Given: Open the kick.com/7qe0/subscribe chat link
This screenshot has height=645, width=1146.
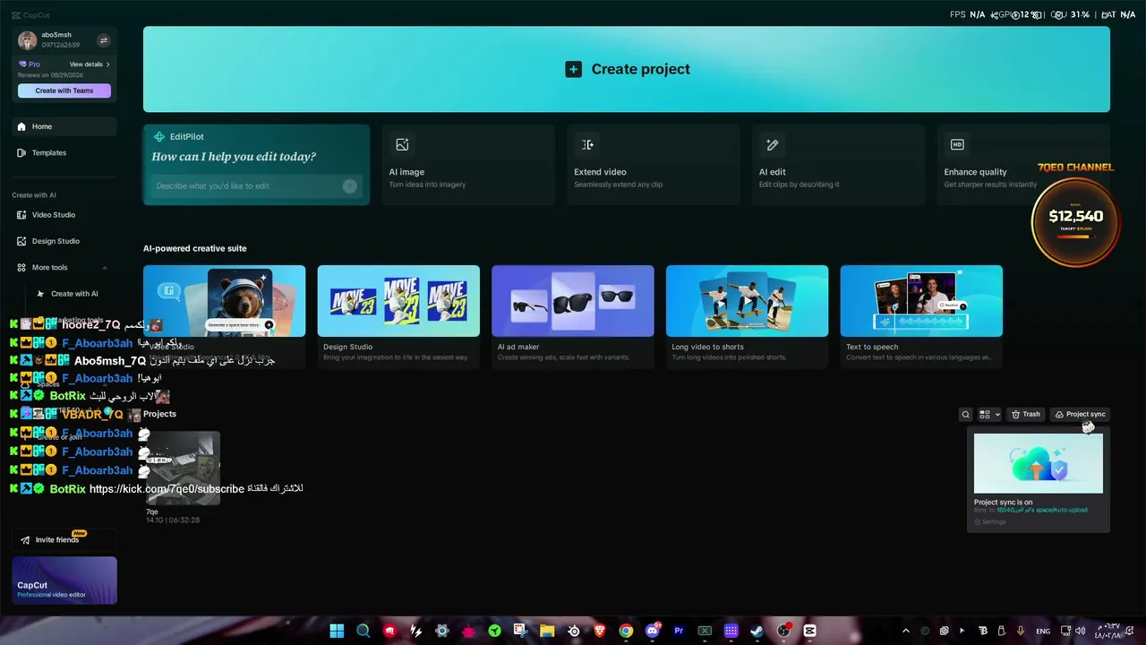Looking at the screenshot, I should 167,489.
